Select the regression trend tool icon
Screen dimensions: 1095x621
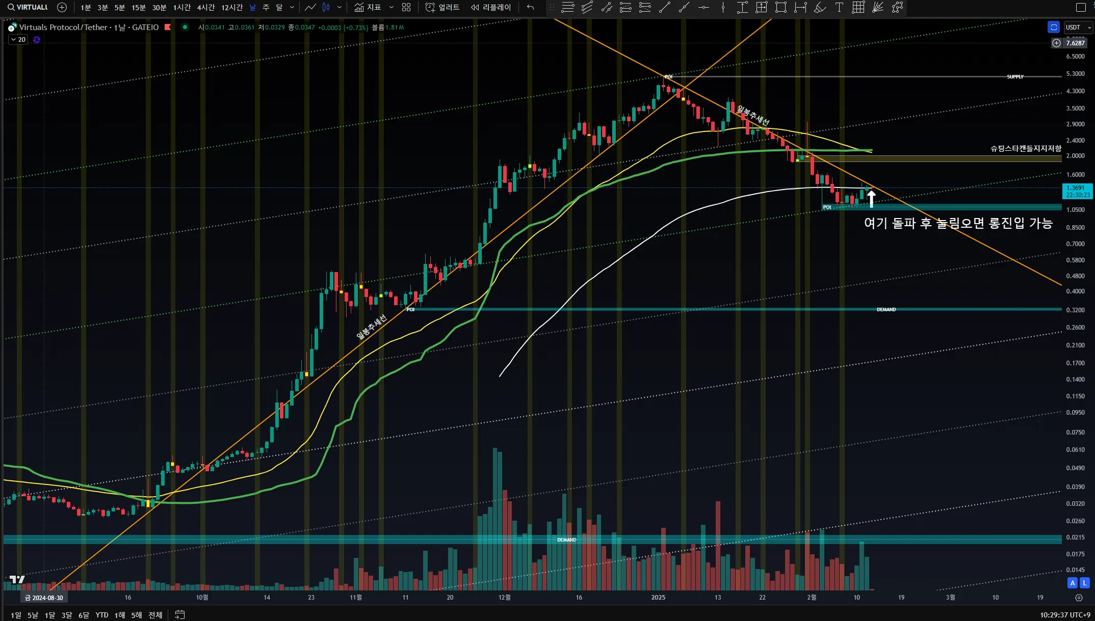pyautogui.click(x=607, y=7)
